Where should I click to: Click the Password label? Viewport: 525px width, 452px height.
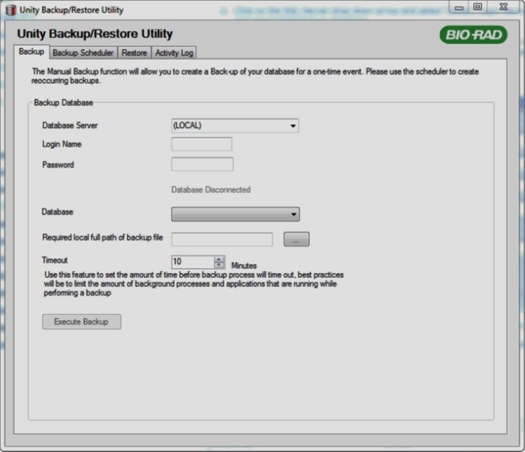58,165
